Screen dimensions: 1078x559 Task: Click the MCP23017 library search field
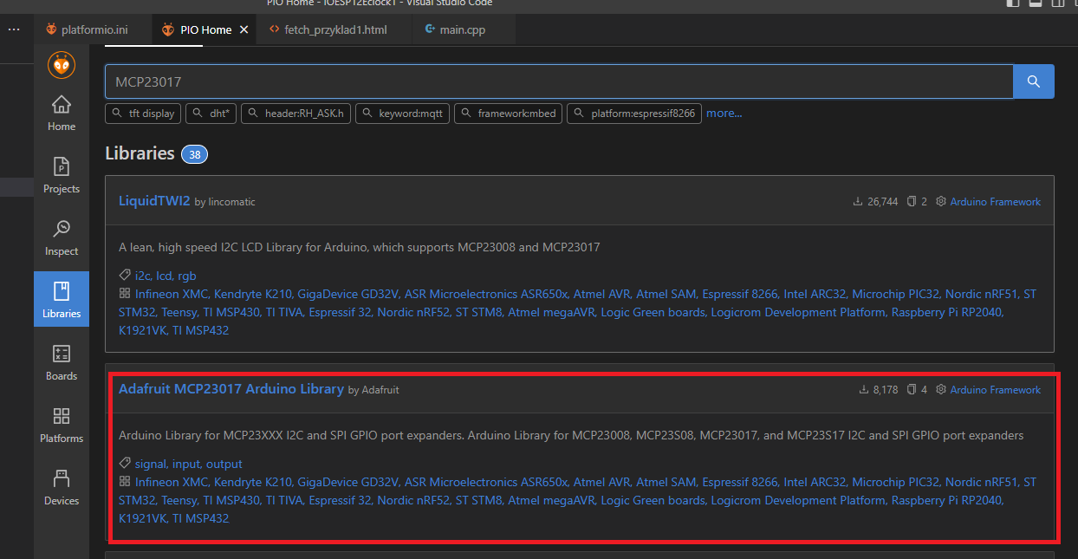point(559,81)
